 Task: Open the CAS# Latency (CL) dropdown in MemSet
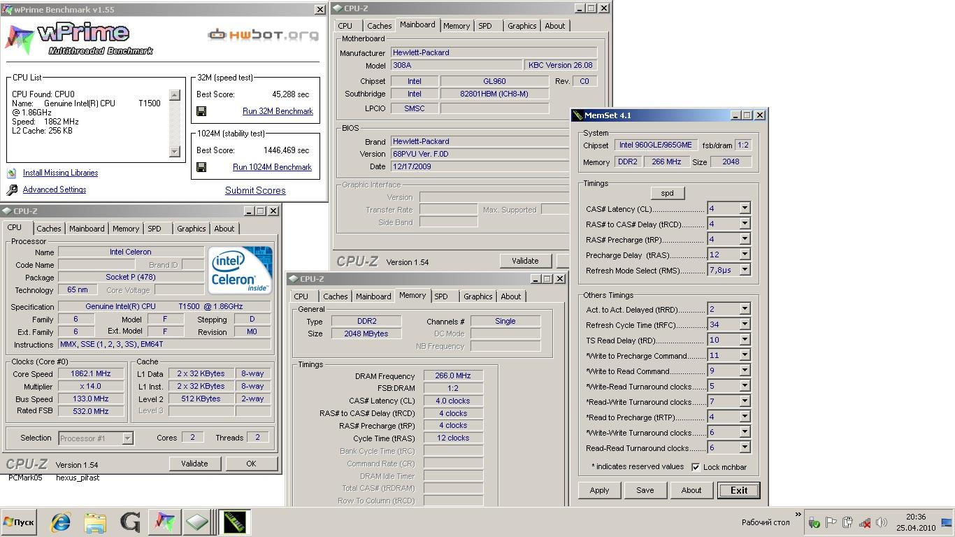point(745,208)
